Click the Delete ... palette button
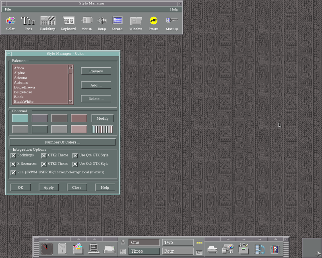The width and height of the screenshot is (322, 258). tap(96, 99)
